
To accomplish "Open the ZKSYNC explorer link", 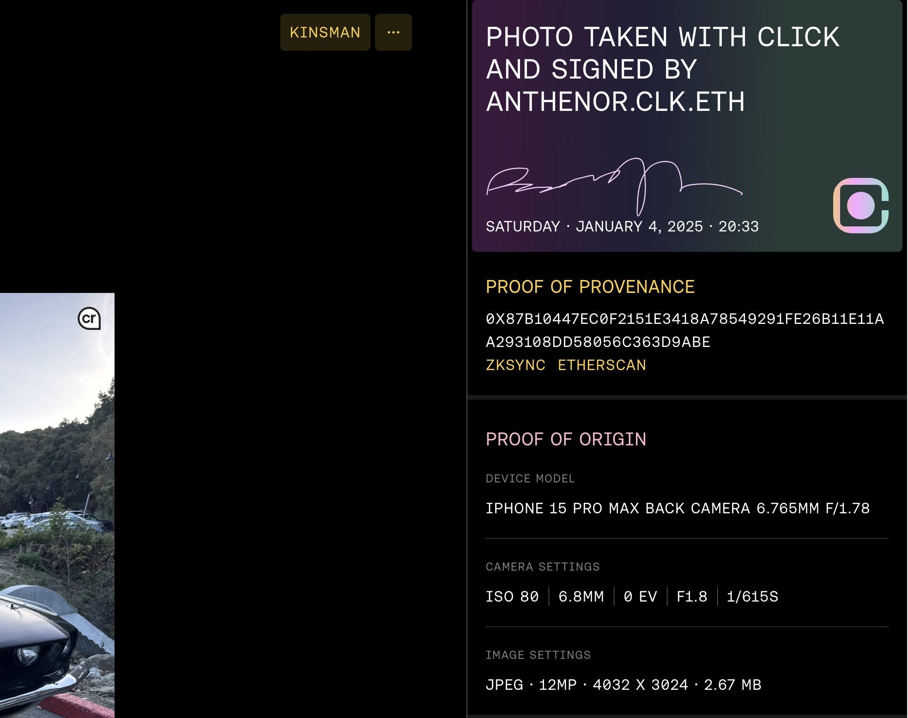I will pos(515,365).
